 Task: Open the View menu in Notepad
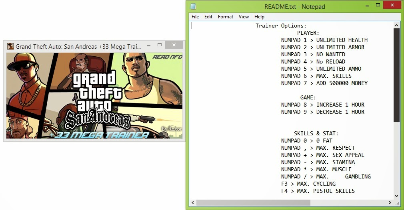244,17
